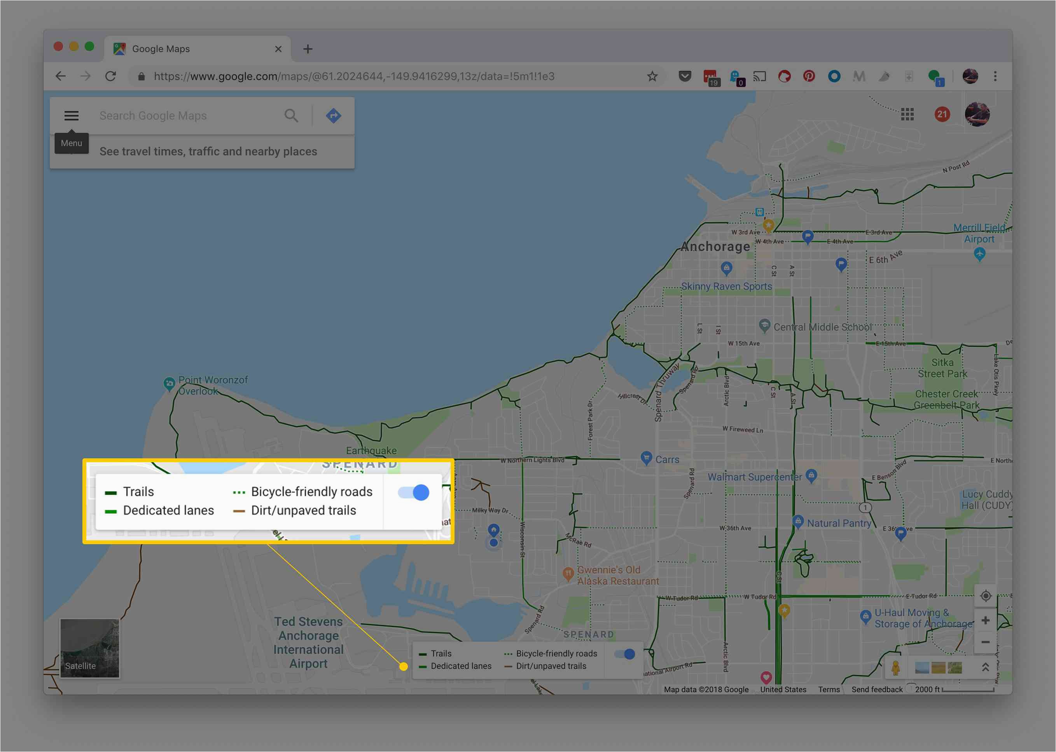The image size is (1056, 752).
Task: Click the Gwennie's Old Alaska Restaurant pin
Action: 568,574
